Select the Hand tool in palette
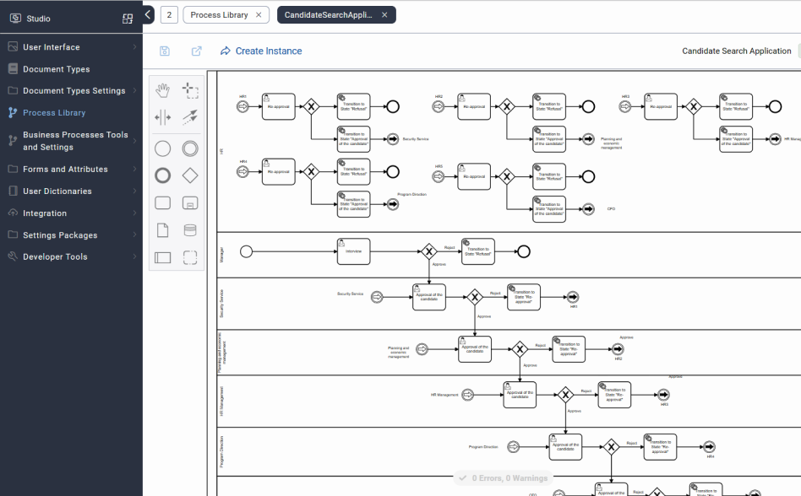The height and width of the screenshot is (496, 801). (x=162, y=91)
